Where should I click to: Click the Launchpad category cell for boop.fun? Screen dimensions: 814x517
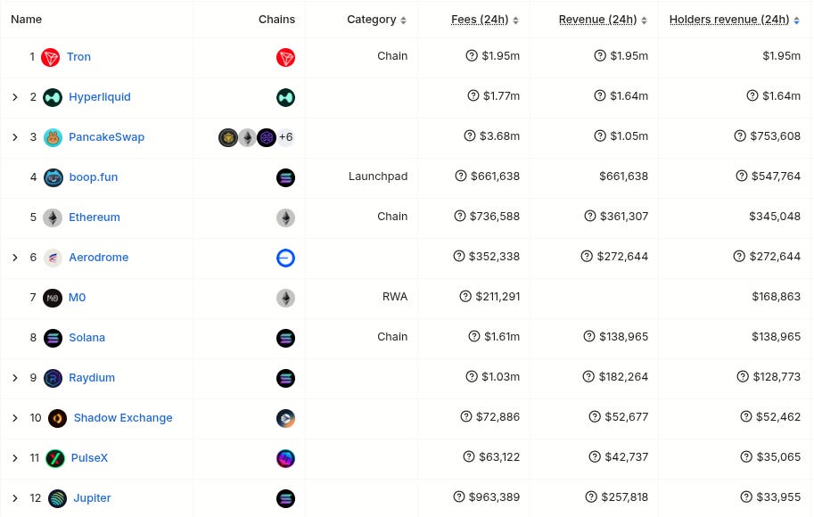click(x=378, y=176)
